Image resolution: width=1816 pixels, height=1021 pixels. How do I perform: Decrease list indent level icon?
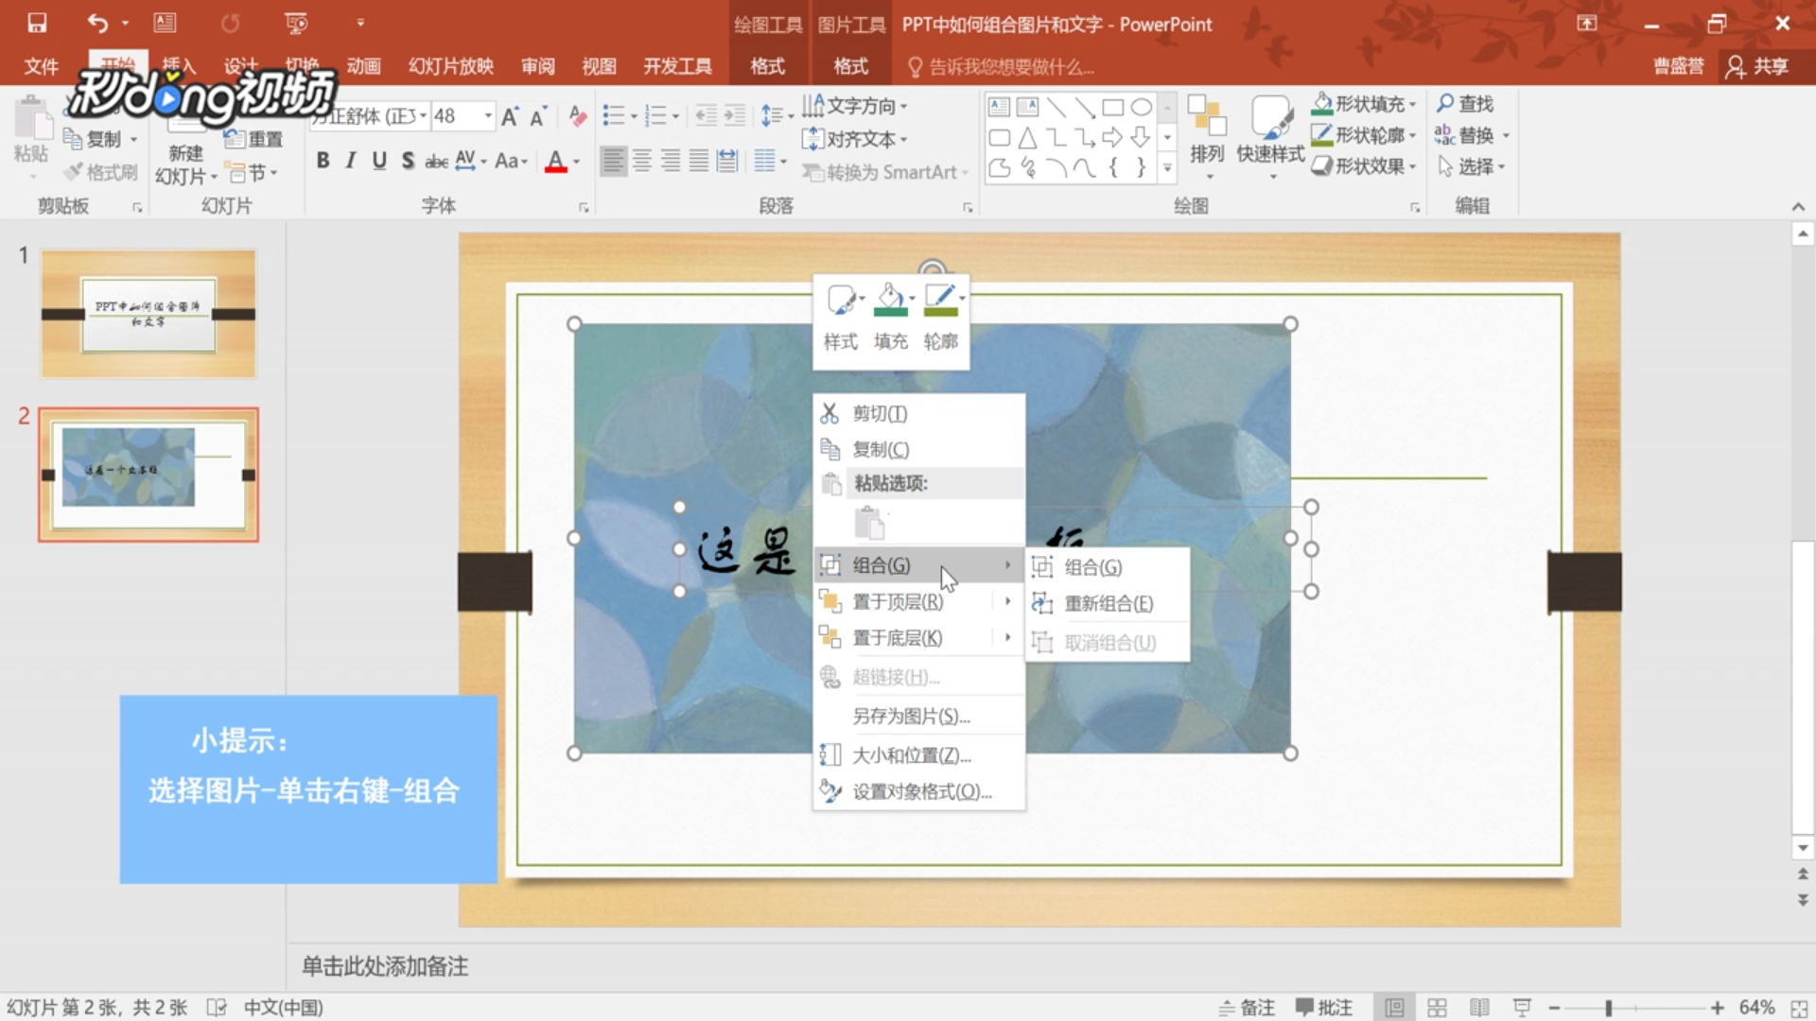click(707, 115)
